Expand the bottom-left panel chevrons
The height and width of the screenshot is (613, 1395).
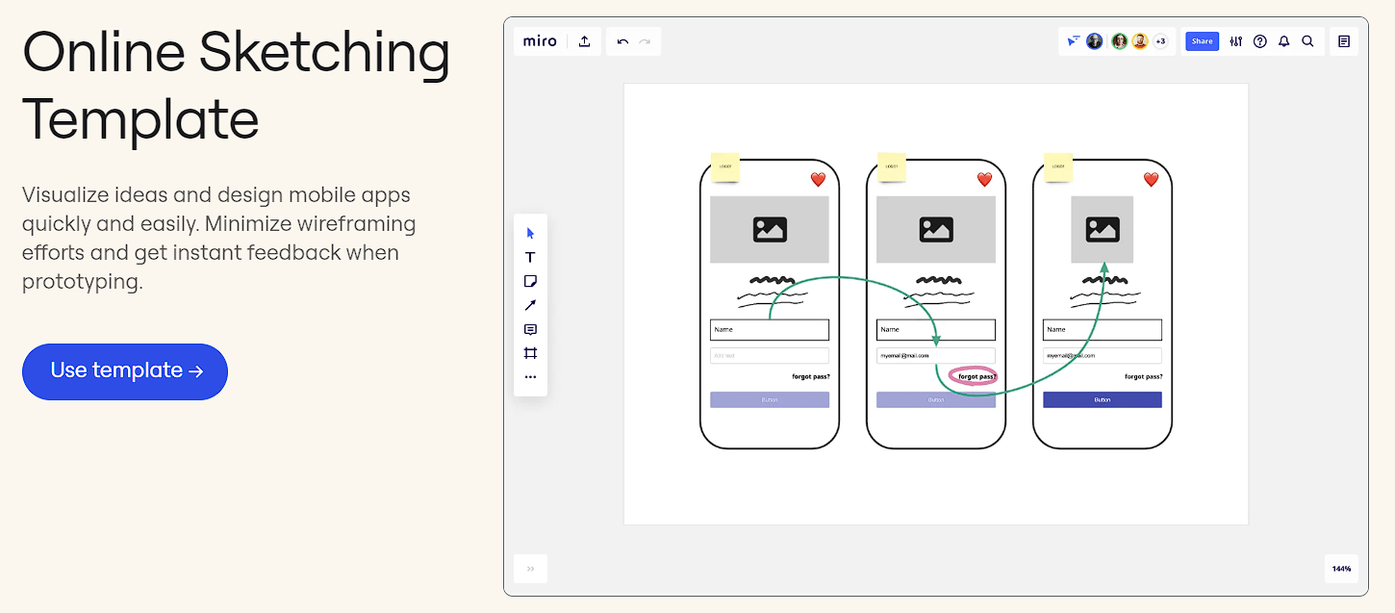click(x=530, y=569)
